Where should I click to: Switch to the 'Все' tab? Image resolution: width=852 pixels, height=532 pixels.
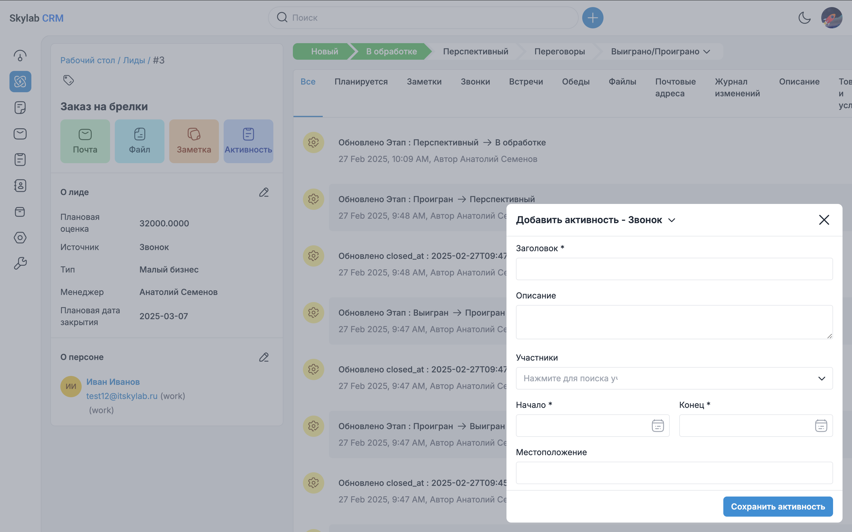(x=308, y=82)
